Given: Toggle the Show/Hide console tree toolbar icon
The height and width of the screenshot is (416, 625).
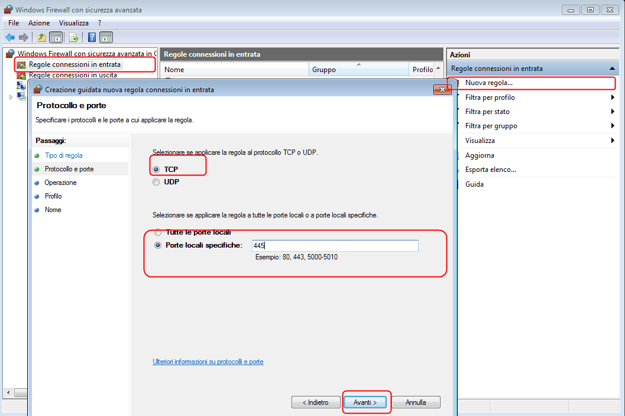Looking at the screenshot, I should click(56, 37).
